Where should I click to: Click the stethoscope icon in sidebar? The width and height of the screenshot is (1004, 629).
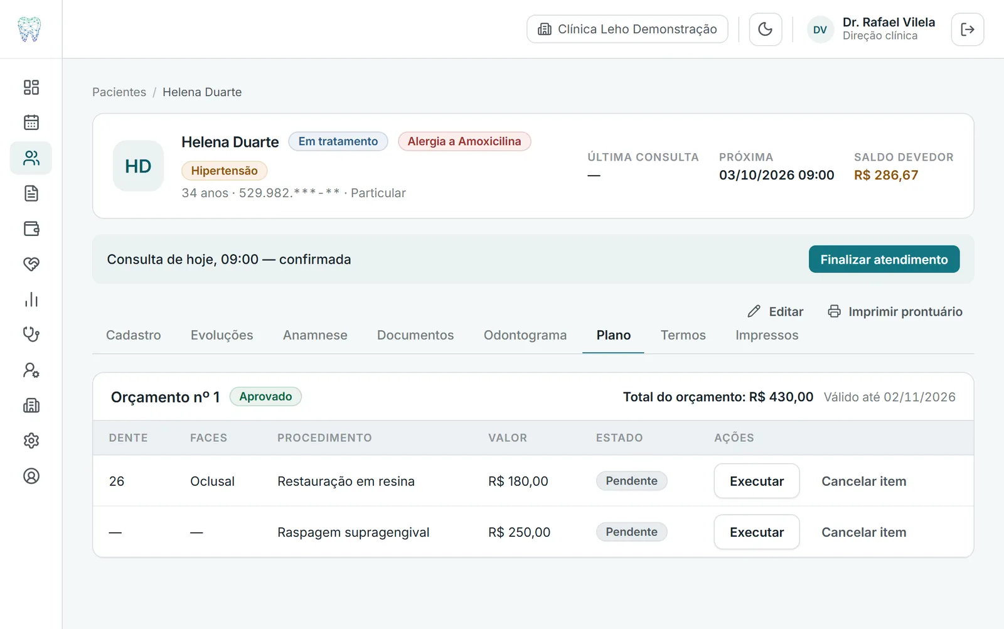[31, 335]
